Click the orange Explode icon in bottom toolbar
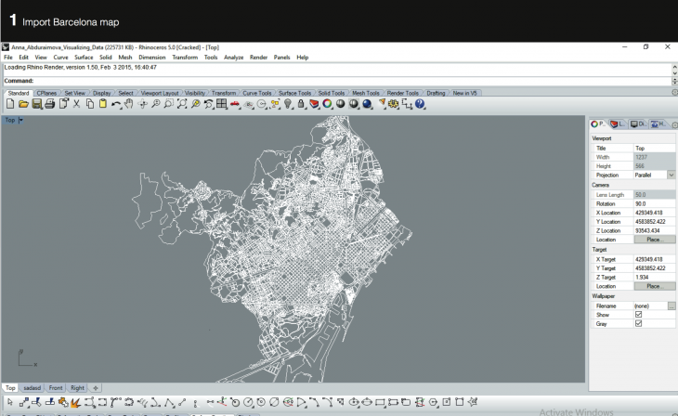 click(x=76, y=403)
